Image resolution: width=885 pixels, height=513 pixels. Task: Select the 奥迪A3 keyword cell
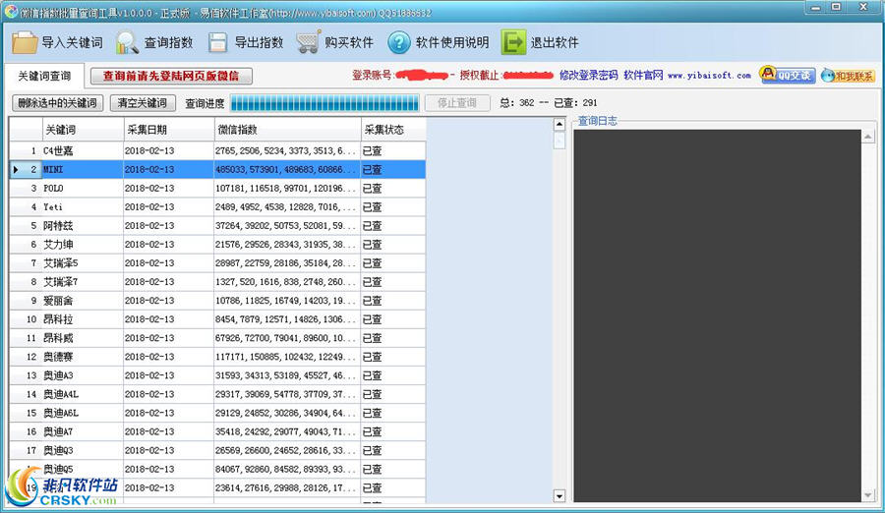point(83,375)
